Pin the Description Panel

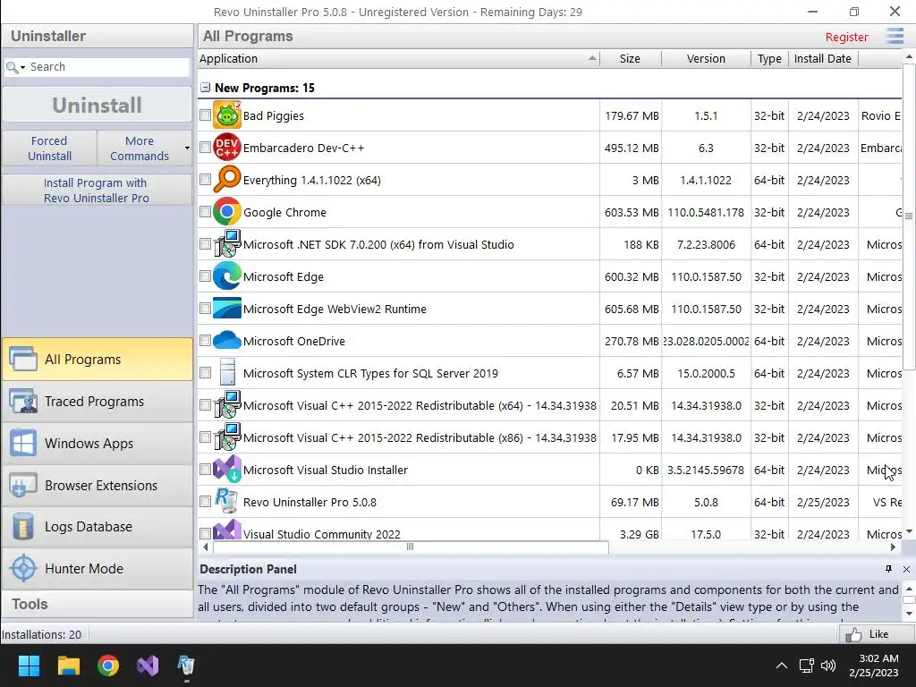(x=888, y=568)
